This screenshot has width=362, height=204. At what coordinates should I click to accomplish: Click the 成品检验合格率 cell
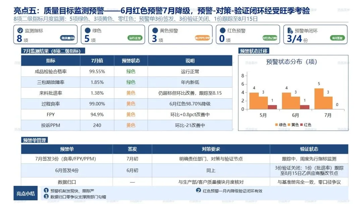tap(51, 71)
